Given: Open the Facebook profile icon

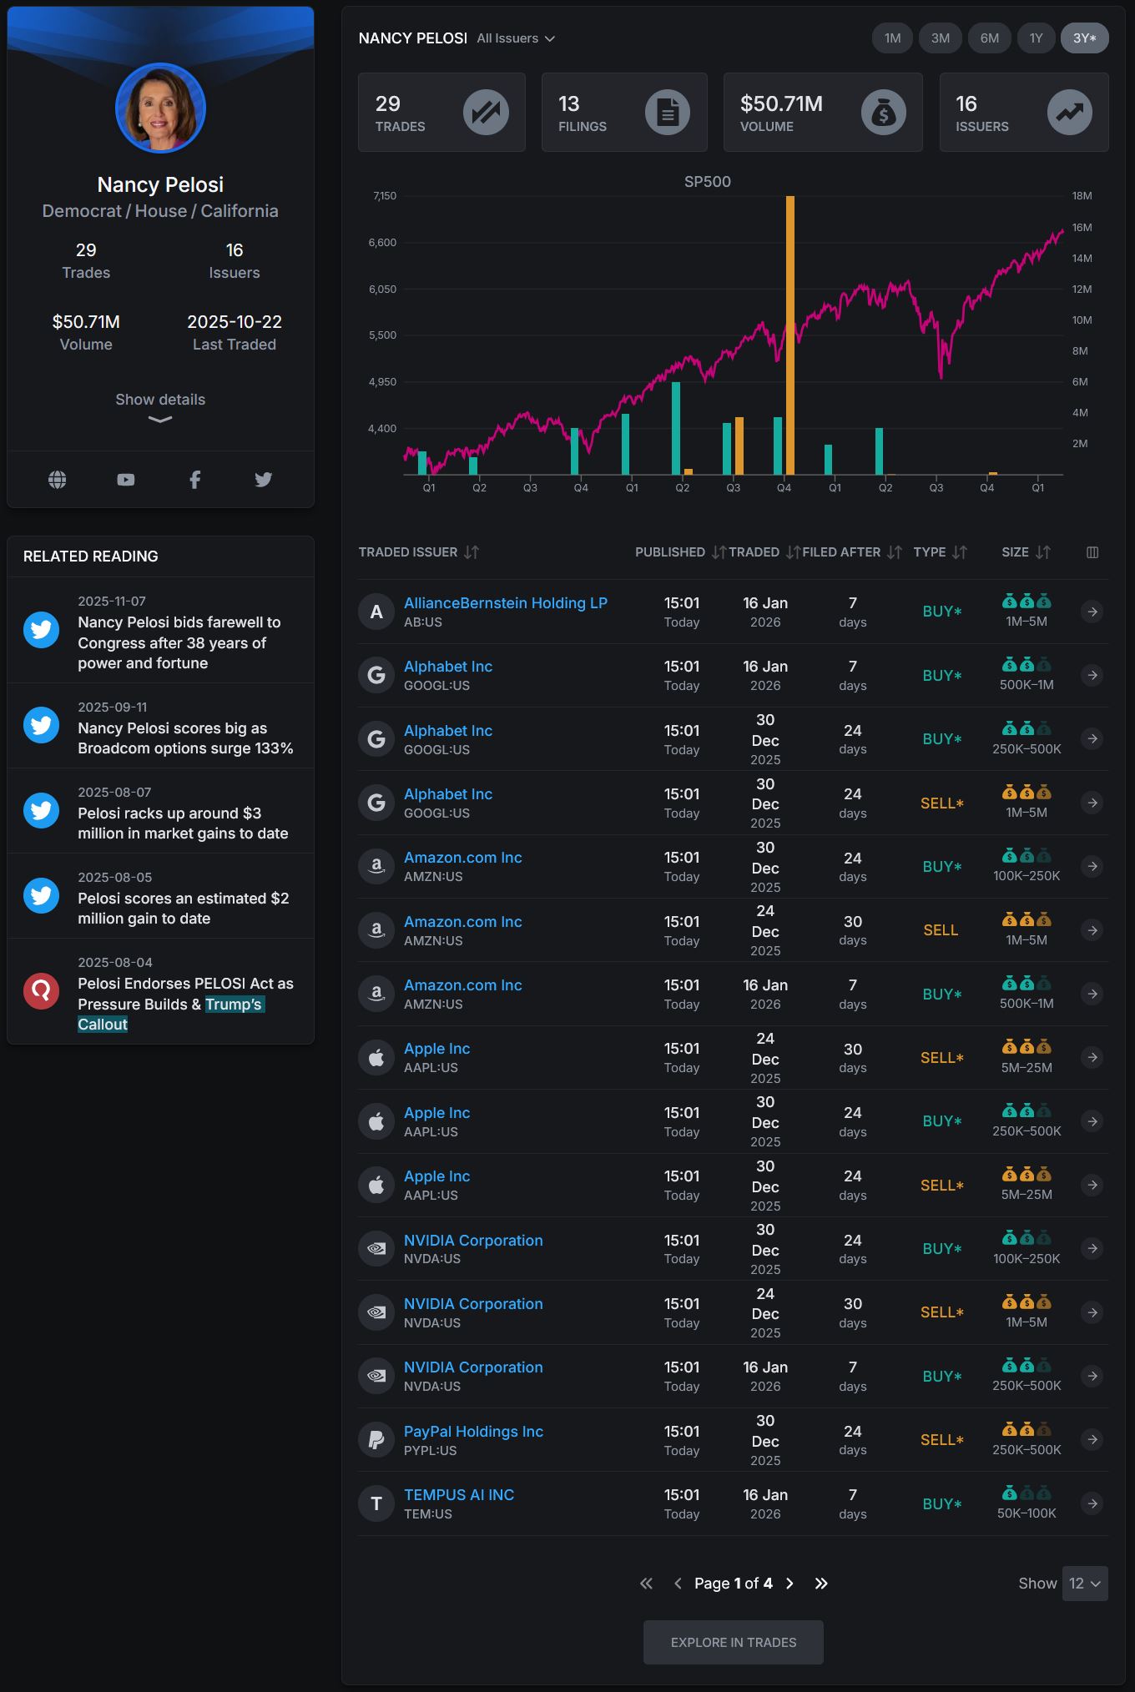Looking at the screenshot, I should pos(194,479).
